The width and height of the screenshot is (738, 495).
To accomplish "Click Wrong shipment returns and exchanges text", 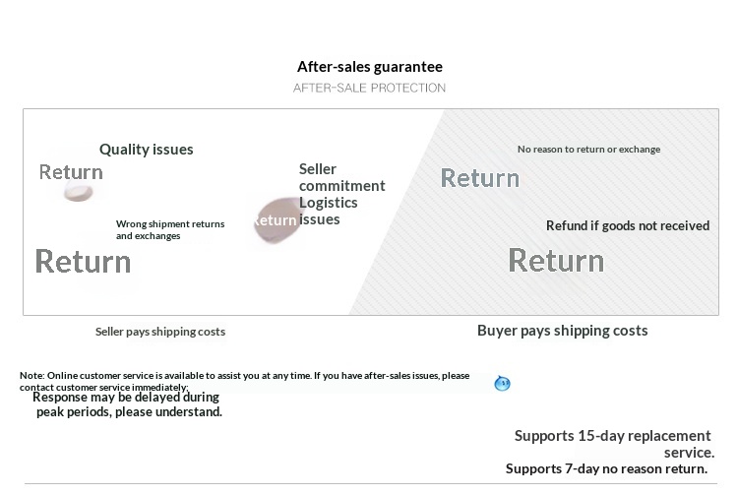I will (169, 230).
